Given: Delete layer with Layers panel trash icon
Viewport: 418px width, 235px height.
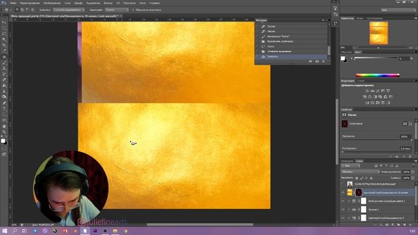Looking at the screenshot, I should coord(410,225).
